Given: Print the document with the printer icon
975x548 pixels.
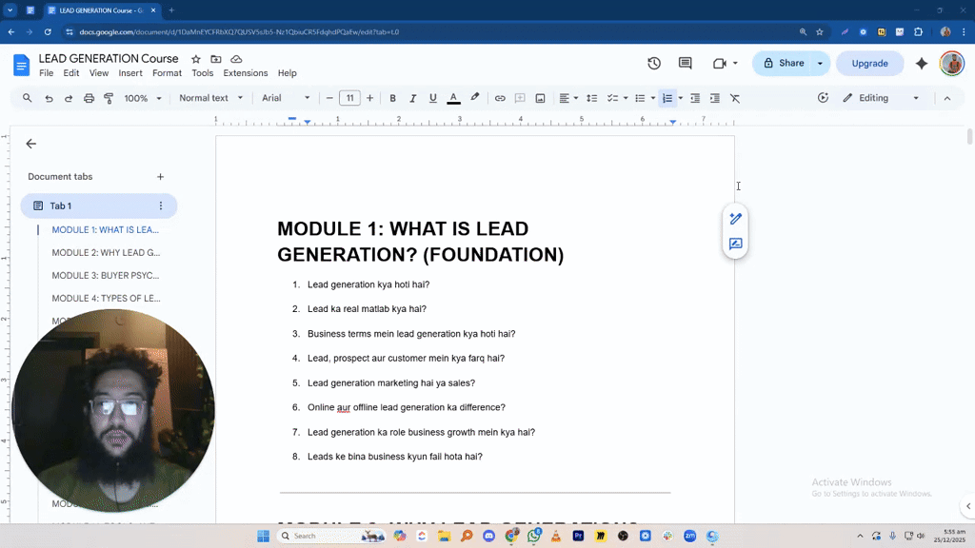Looking at the screenshot, I should (89, 98).
